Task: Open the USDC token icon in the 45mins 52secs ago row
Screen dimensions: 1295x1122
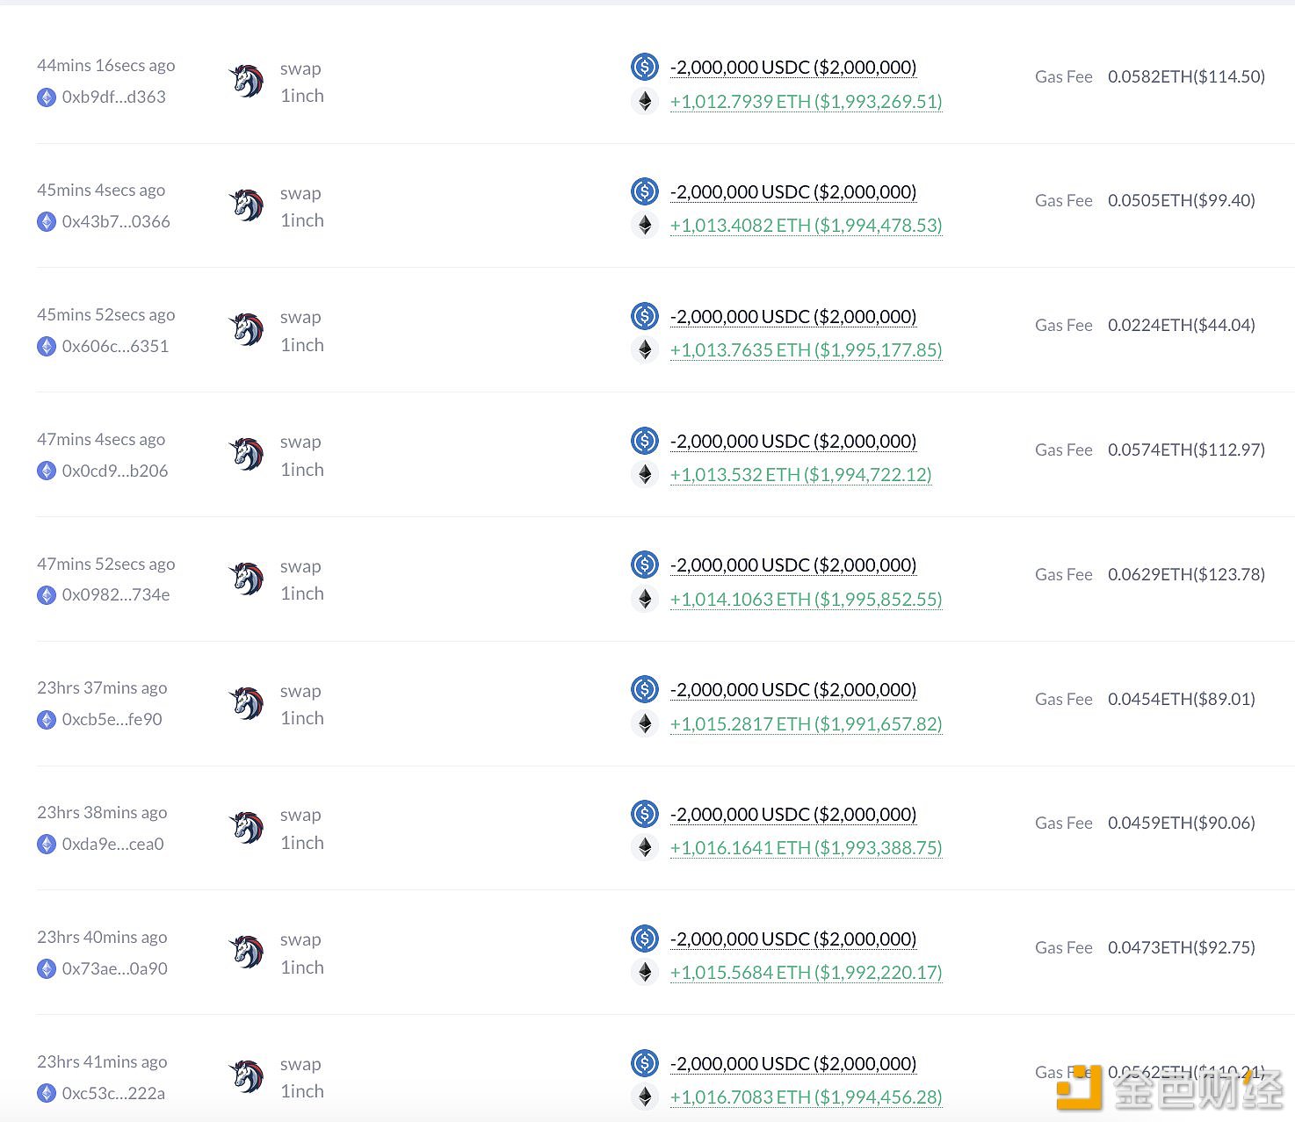Action: tap(645, 316)
